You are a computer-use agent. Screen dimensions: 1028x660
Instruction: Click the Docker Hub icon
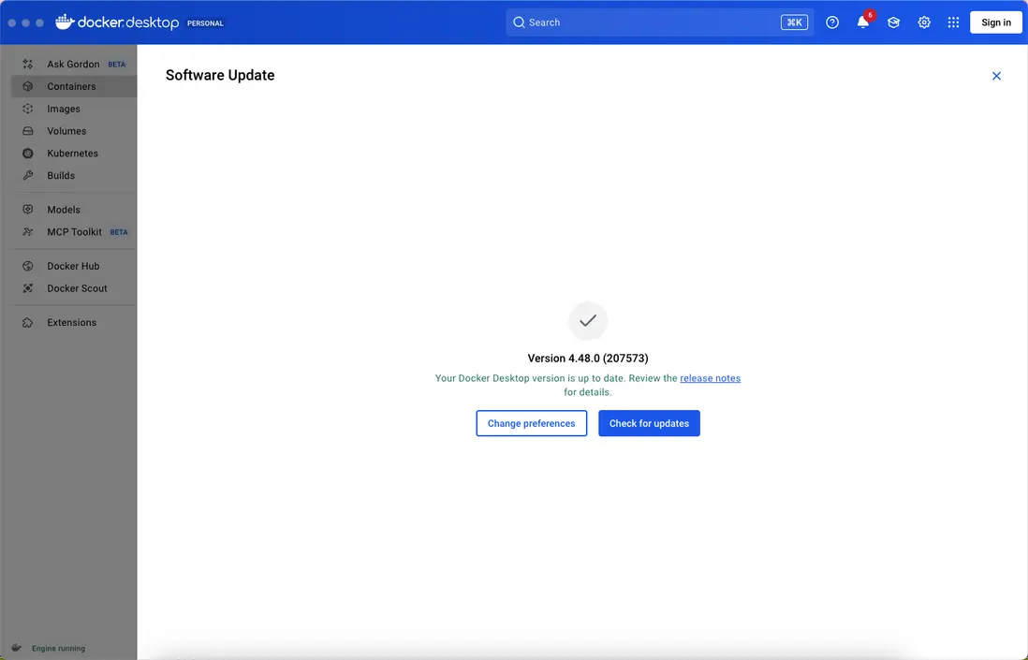tap(27, 266)
